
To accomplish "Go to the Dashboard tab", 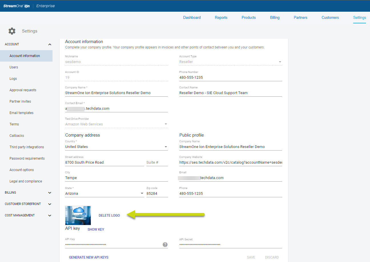I will [x=192, y=18].
